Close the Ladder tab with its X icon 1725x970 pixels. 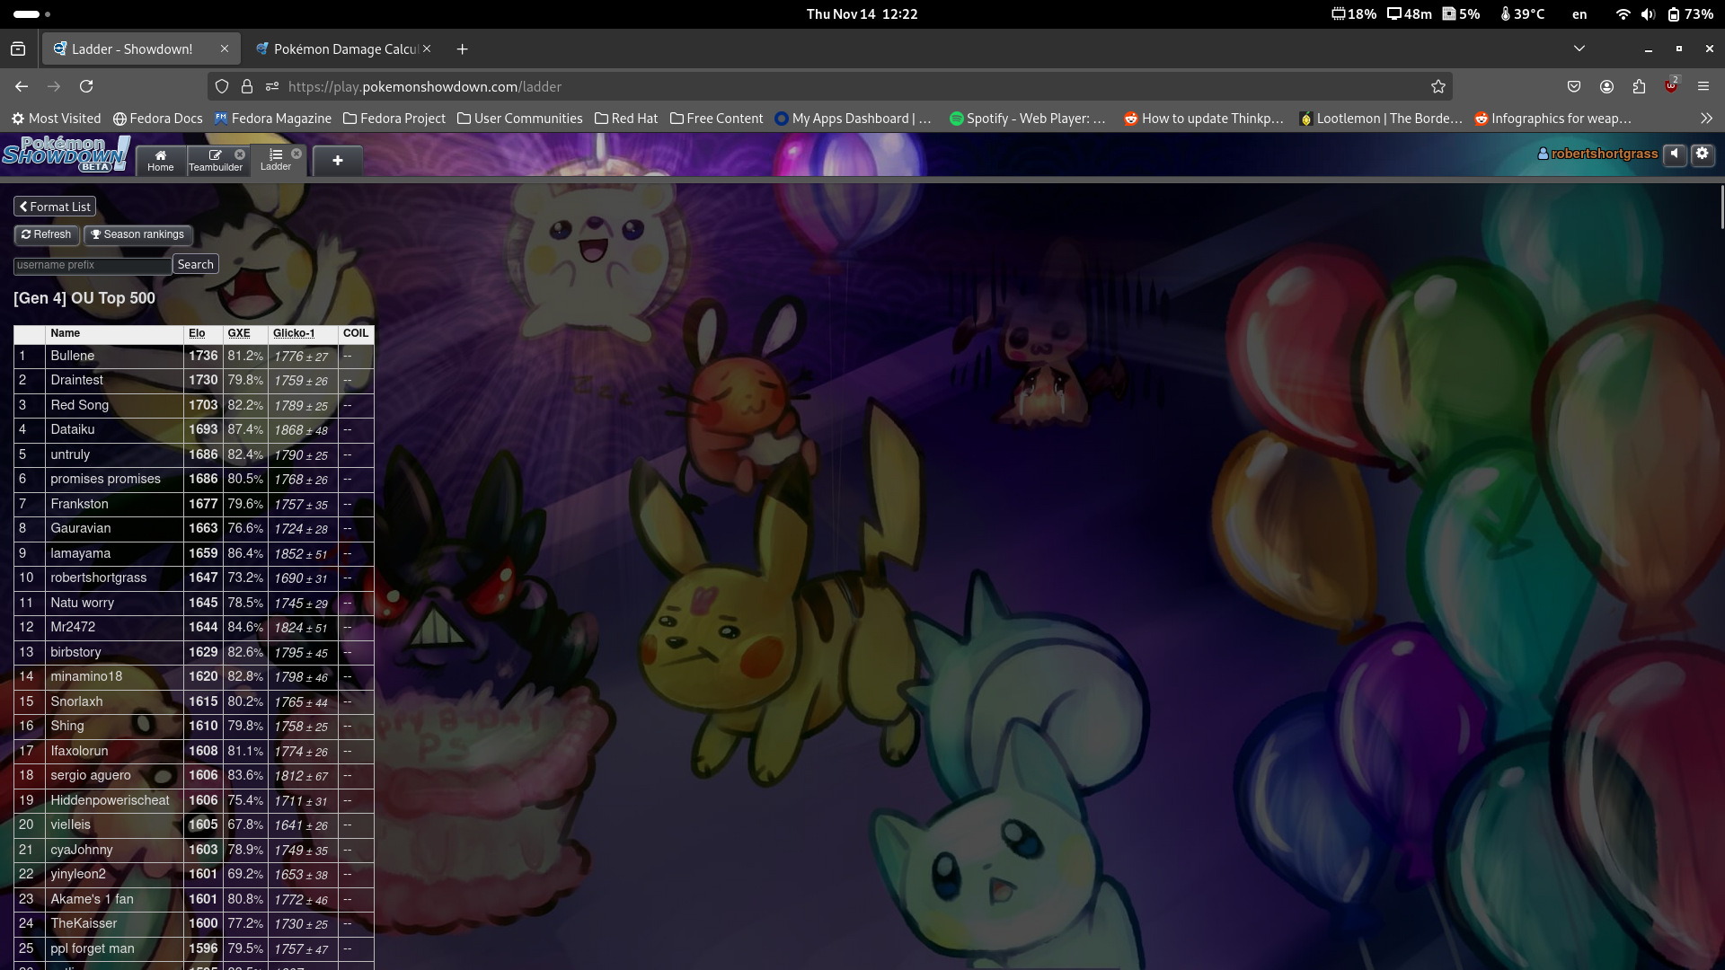click(296, 154)
